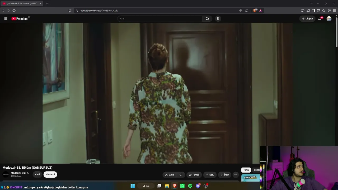Focus the YouTube Ara search field
Screen dimensions: 338x190
tap(160, 19)
